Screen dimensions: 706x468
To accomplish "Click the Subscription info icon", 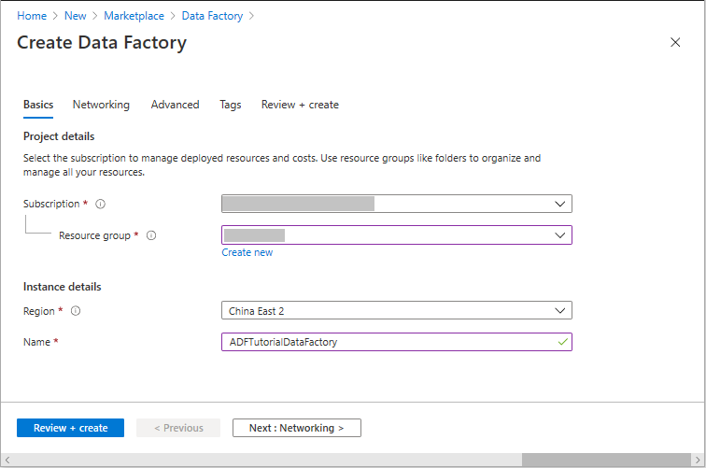I will click(x=101, y=205).
